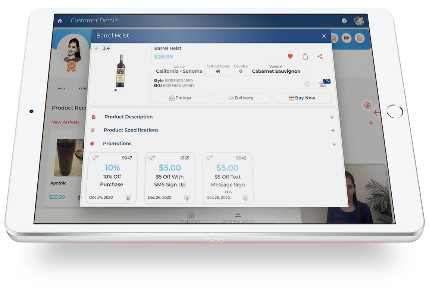This screenshot has width=429, height=290.
Task: Open the 10% Off Purchase promotion card
Action: click(x=112, y=178)
